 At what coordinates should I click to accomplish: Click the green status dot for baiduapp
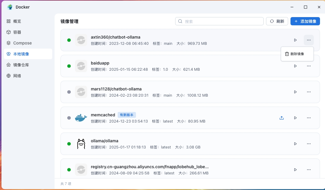click(69, 66)
